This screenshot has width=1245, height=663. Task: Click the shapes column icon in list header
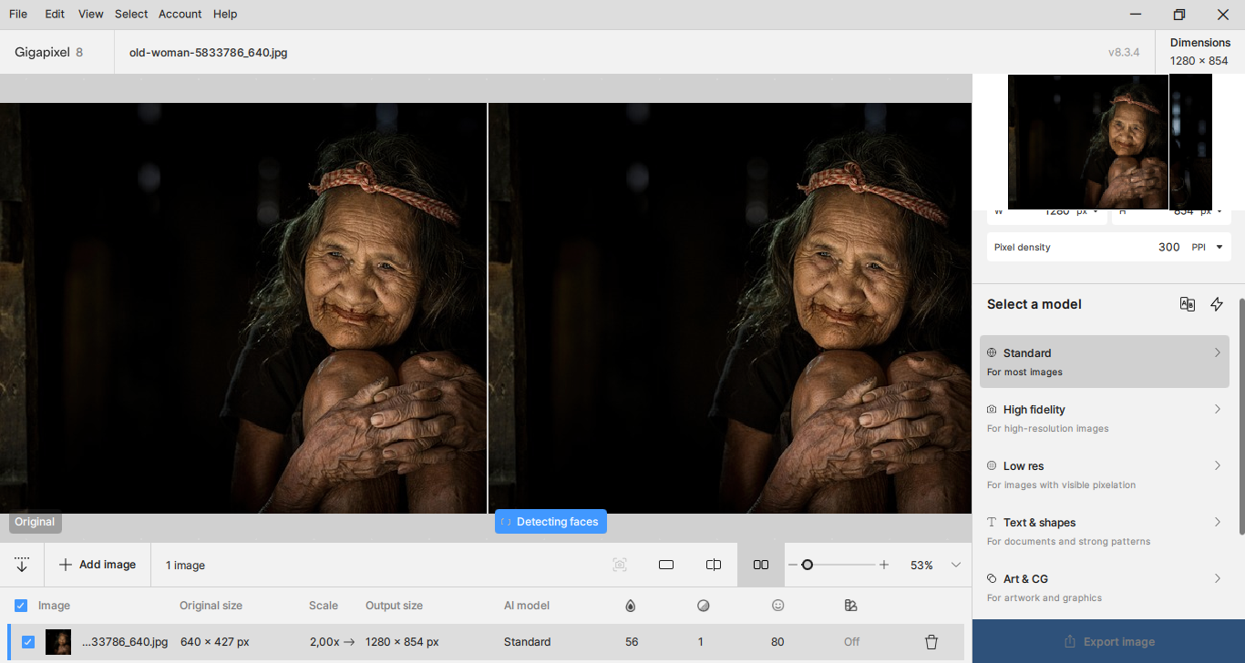pos(850,606)
